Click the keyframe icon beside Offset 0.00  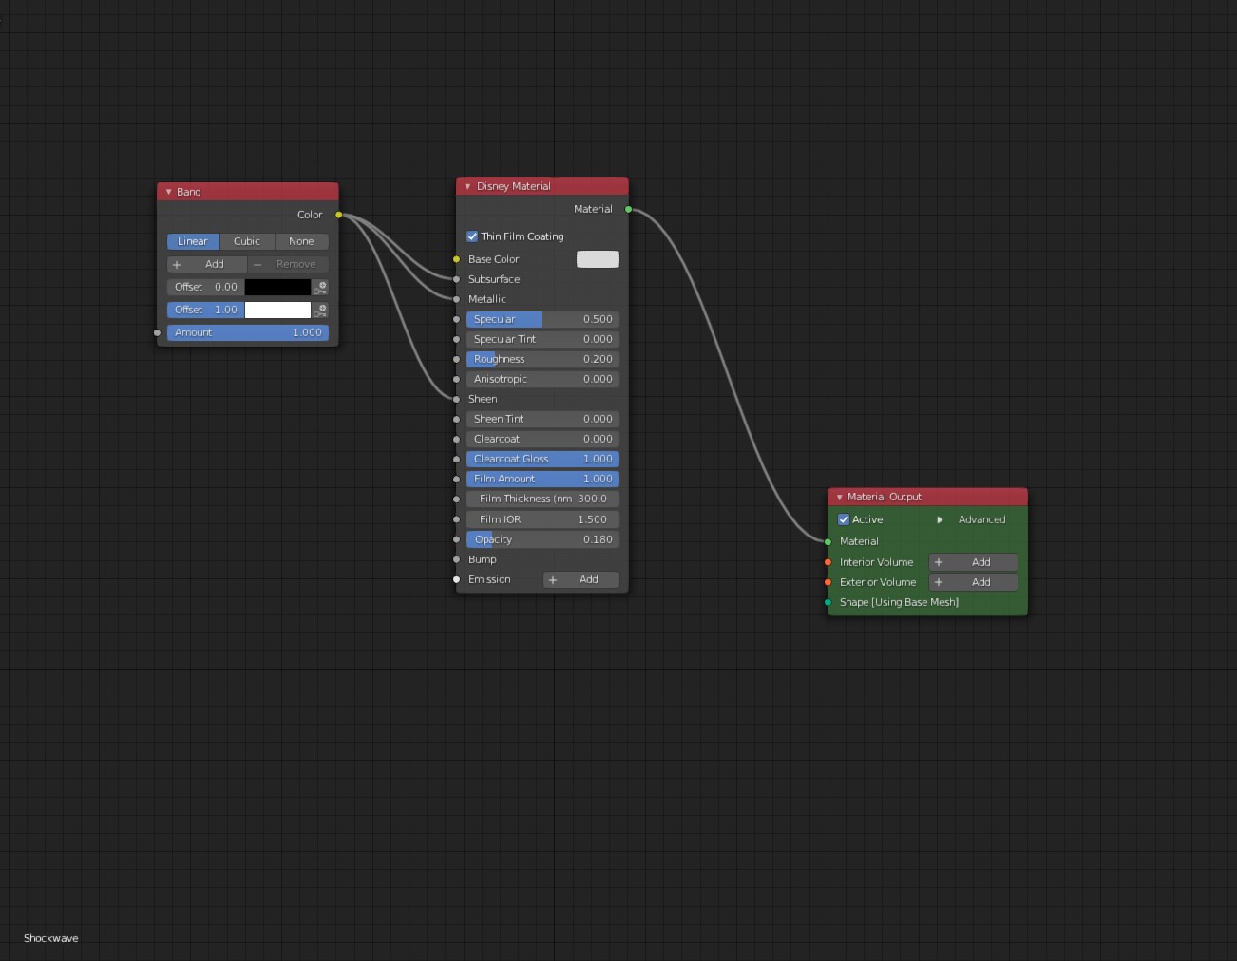[x=320, y=287]
